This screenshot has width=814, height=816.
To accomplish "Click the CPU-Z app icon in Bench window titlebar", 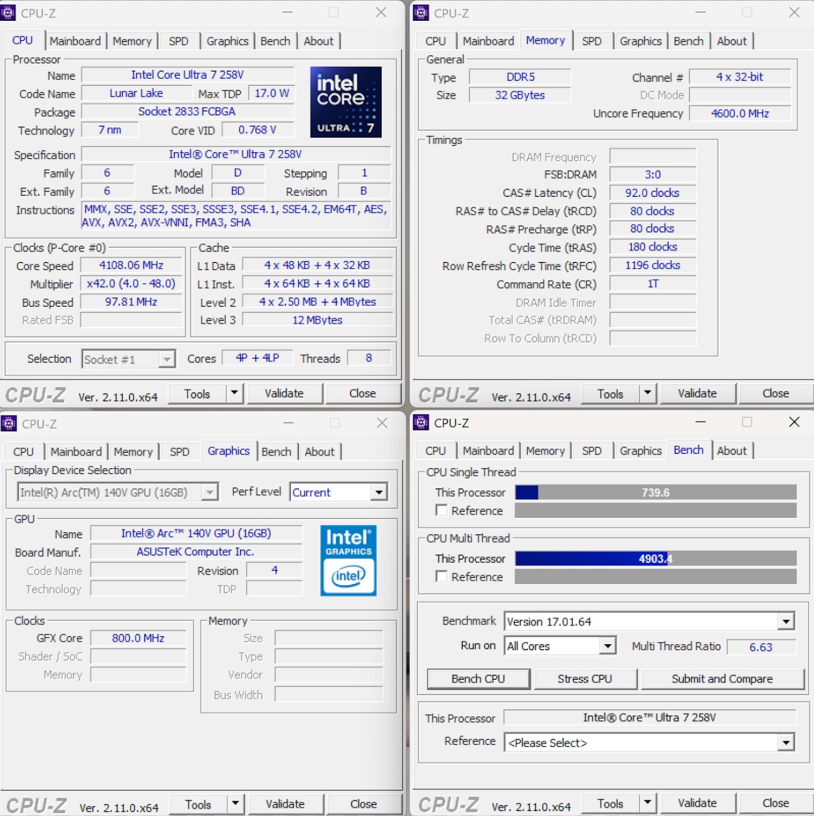I will click(421, 422).
